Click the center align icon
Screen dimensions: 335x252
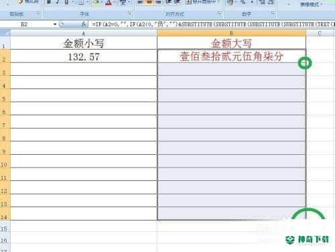pyautogui.click(x=149, y=2)
